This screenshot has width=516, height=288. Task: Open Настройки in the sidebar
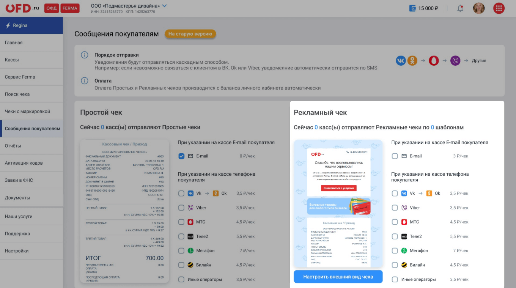(x=31, y=251)
